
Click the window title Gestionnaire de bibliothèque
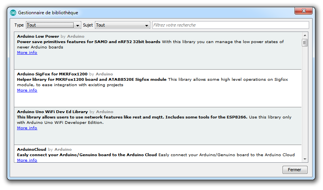[48, 13]
